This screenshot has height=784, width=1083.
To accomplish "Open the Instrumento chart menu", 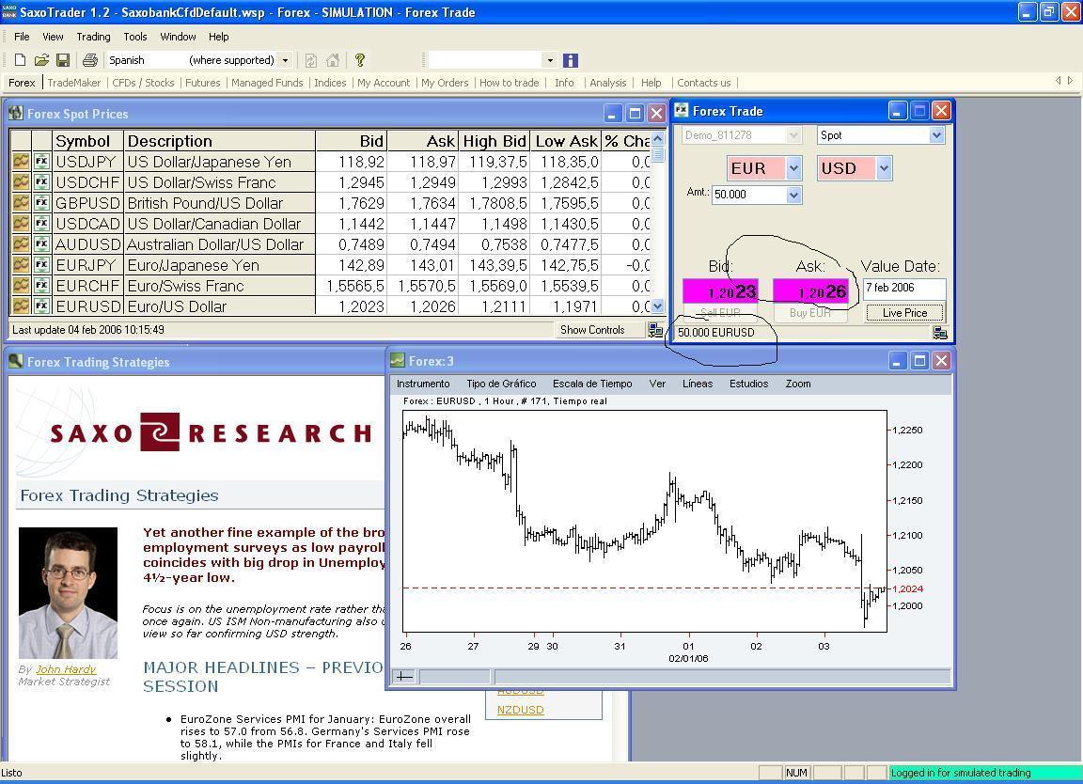I will (423, 384).
